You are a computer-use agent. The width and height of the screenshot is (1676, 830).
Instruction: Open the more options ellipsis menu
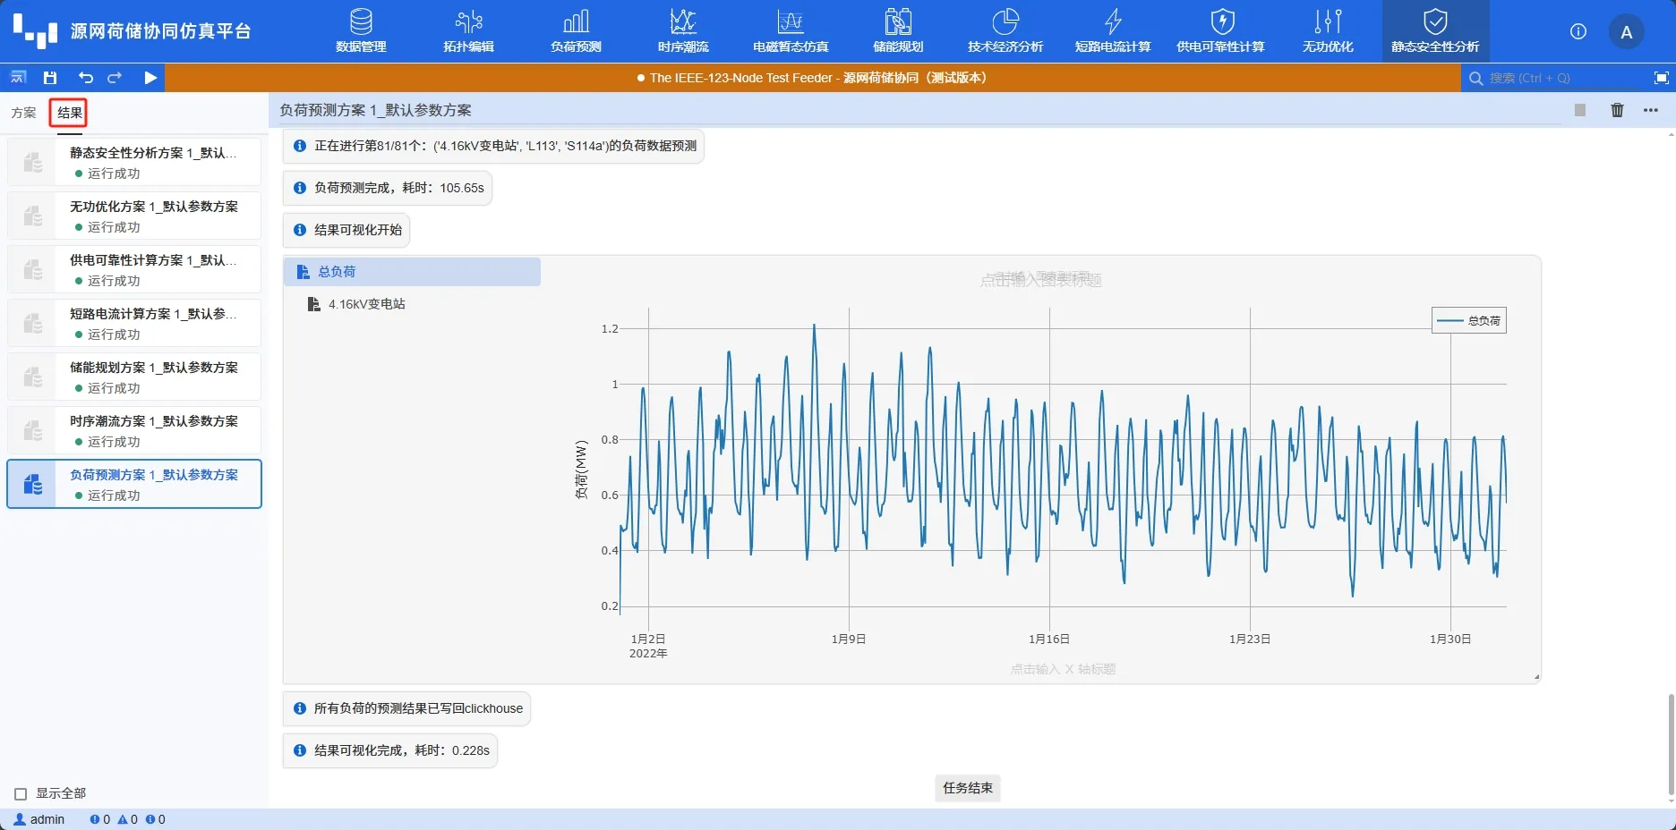point(1651,110)
